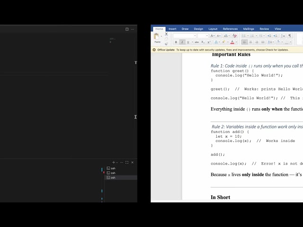Apply paragraph shading with paint bucket
The image size is (303, 227).
[x=278, y=42]
